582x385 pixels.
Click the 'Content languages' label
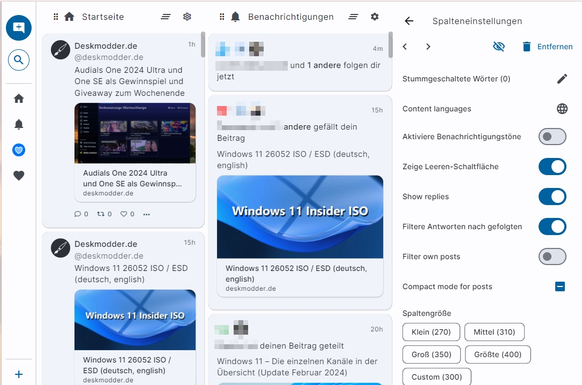[x=436, y=109]
